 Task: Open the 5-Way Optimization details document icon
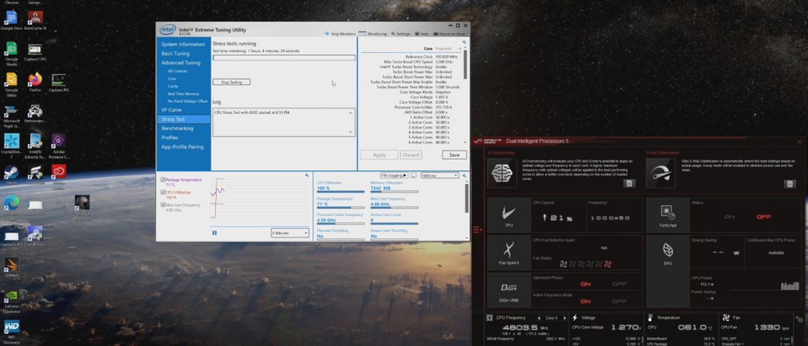point(790,184)
